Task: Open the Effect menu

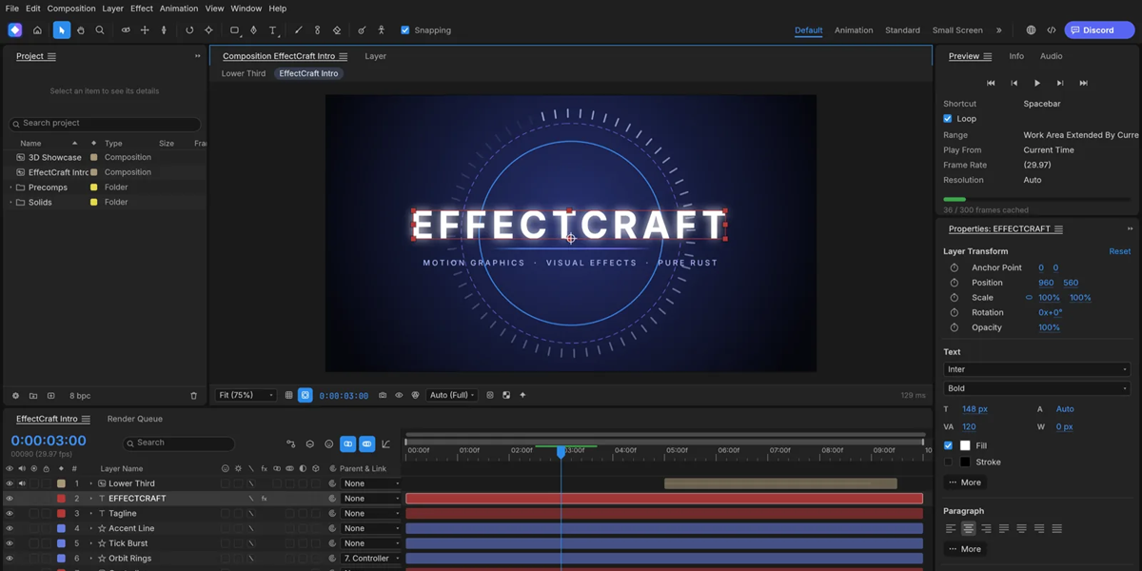Action: pos(142,9)
